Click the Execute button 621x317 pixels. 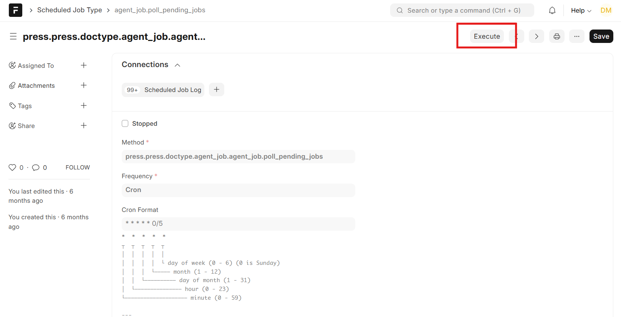coord(487,36)
